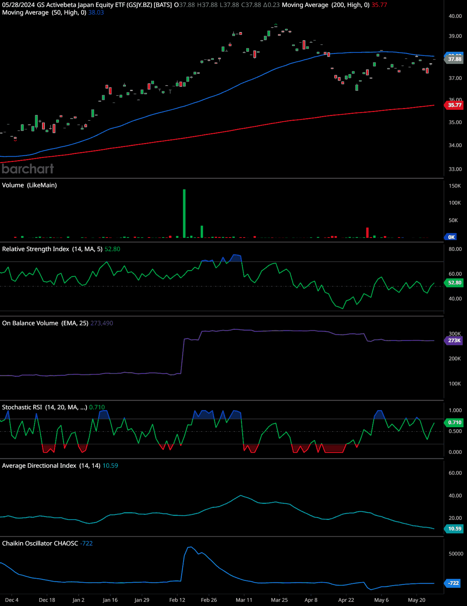Image resolution: width=467 pixels, height=606 pixels.
Task: Click the 0K volume axis tag
Action: click(x=451, y=237)
